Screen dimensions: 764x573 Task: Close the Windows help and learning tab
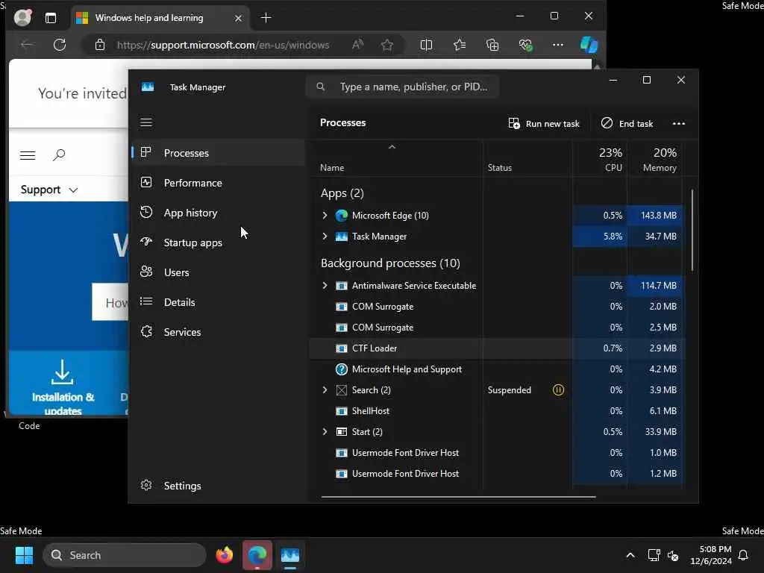(x=238, y=18)
